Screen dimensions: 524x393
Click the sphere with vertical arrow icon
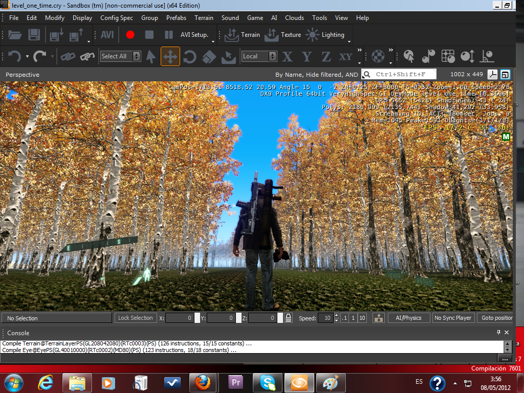[467, 56]
